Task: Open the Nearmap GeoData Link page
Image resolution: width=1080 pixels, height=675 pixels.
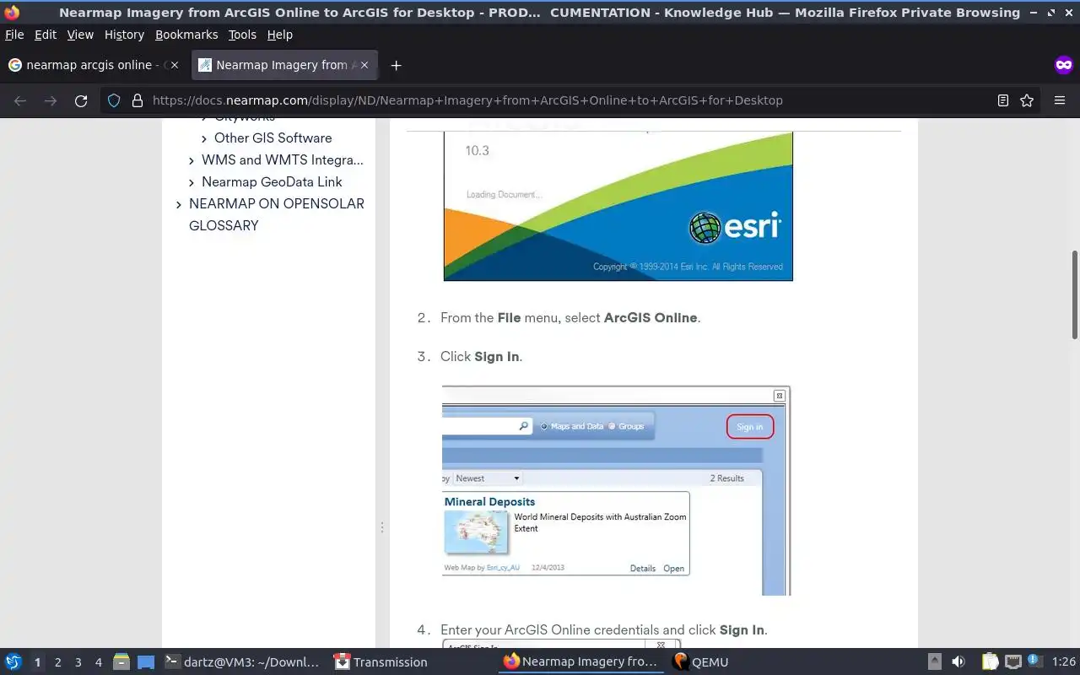Action: pos(272,181)
